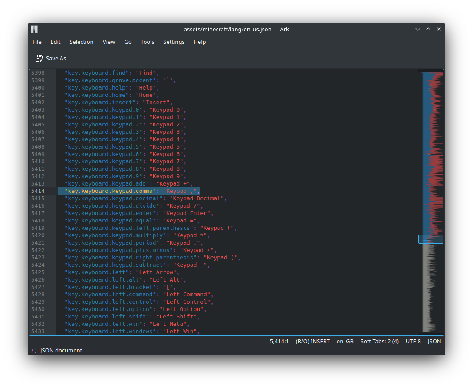
Task: Open the Tools menu
Action: tap(147, 42)
